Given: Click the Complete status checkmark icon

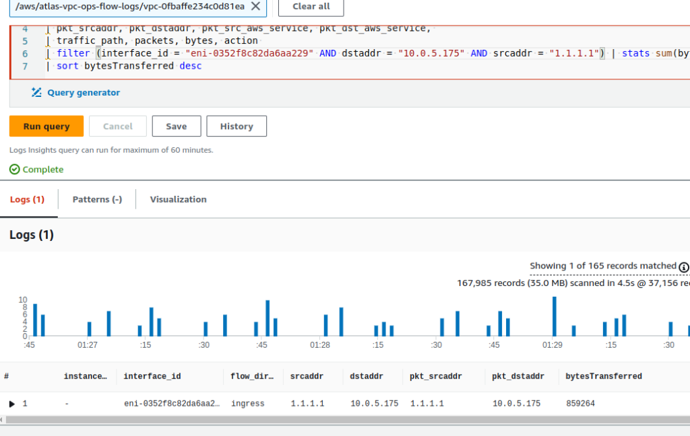Looking at the screenshot, I should (x=15, y=170).
